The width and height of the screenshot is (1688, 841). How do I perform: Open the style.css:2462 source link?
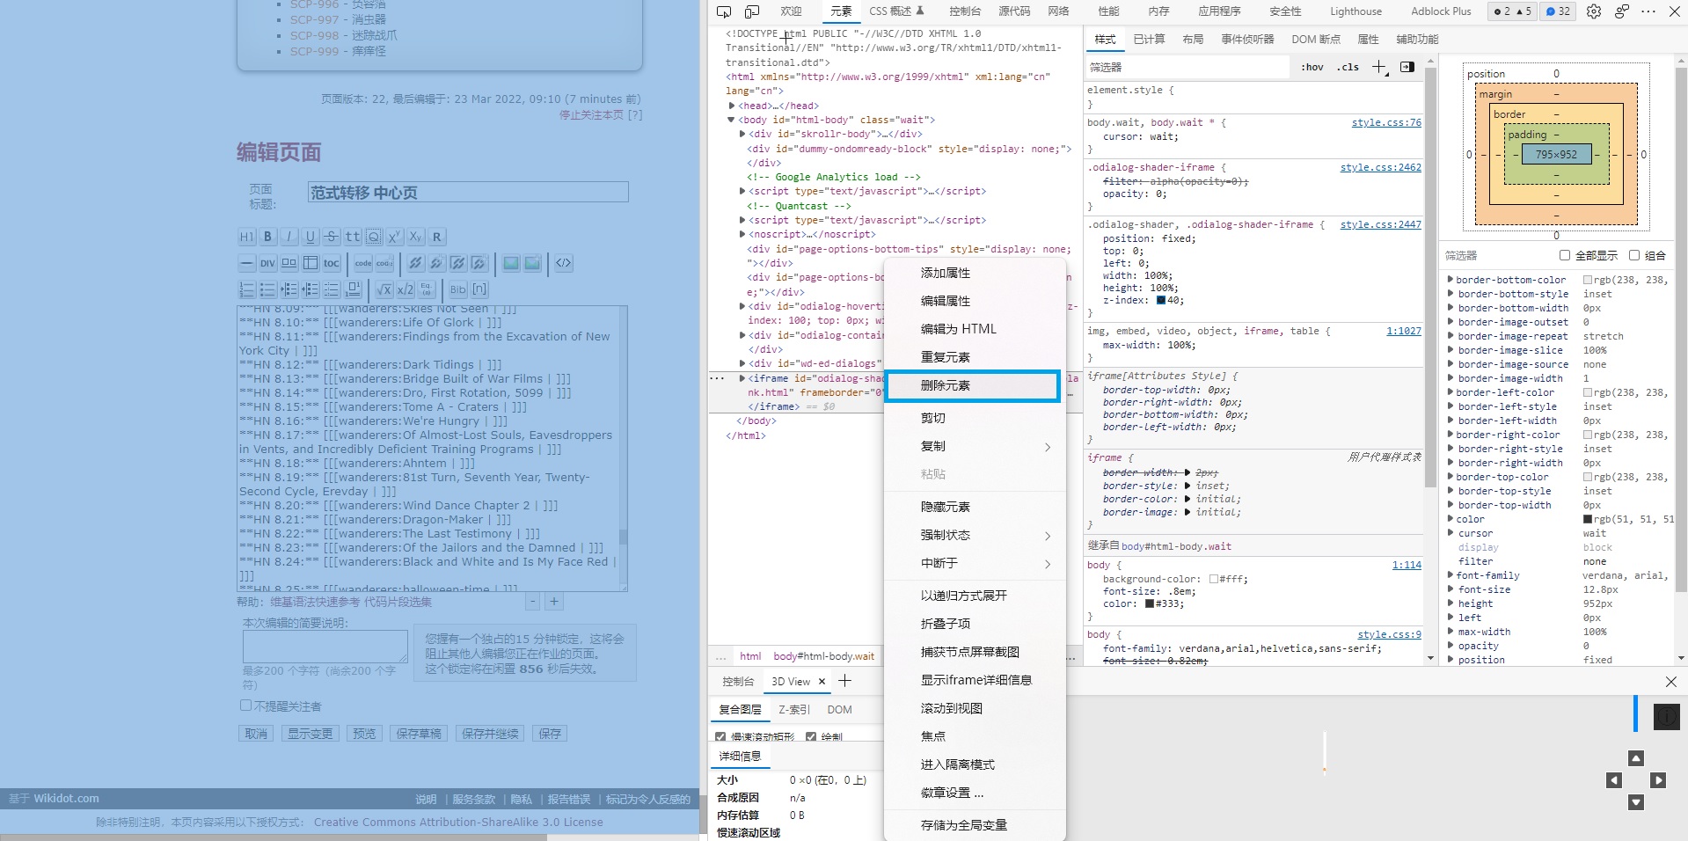click(x=1380, y=167)
